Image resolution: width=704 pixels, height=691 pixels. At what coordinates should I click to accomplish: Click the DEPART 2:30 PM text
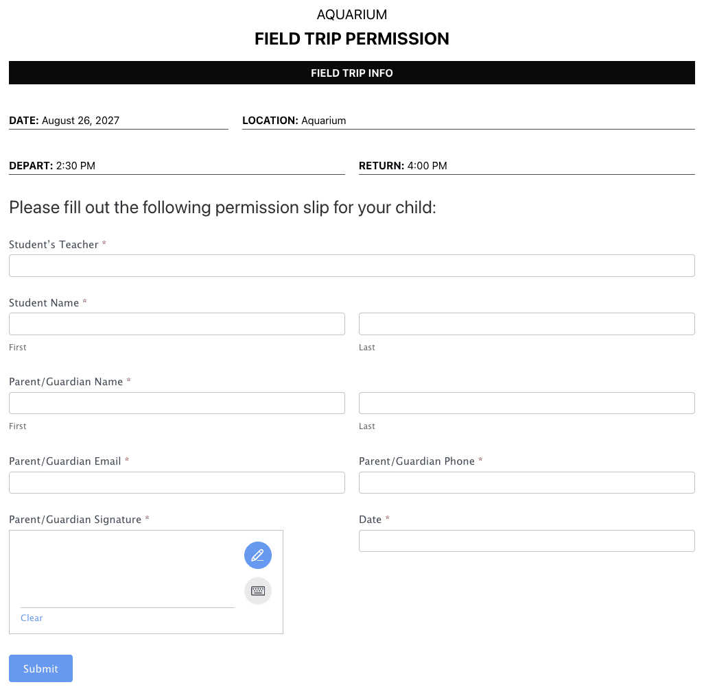pyautogui.click(x=52, y=166)
